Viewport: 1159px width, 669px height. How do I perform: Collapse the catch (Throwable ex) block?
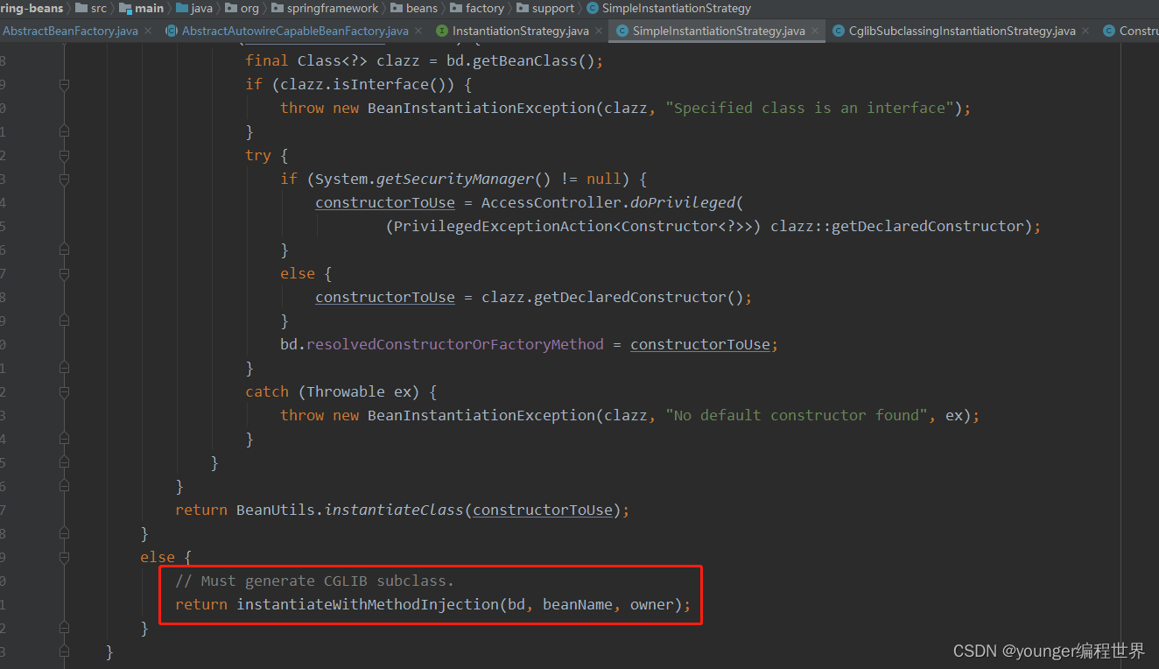click(x=64, y=391)
